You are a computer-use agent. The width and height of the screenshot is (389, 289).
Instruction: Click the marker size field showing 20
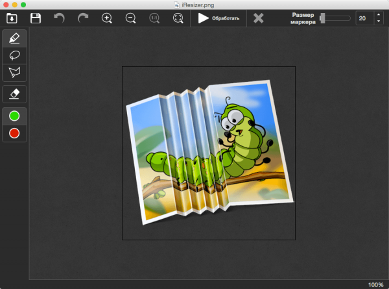click(364, 18)
